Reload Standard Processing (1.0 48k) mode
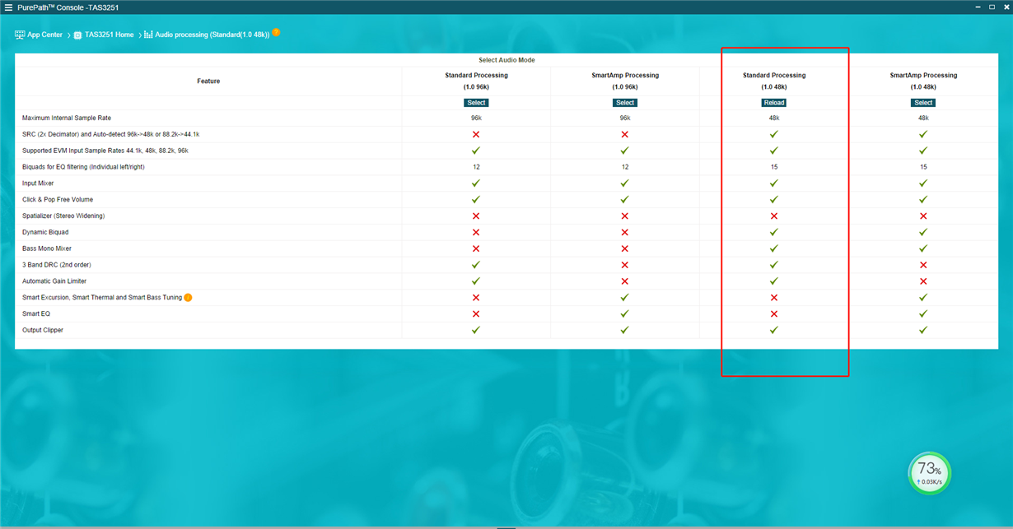Image resolution: width=1013 pixels, height=529 pixels. [774, 103]
